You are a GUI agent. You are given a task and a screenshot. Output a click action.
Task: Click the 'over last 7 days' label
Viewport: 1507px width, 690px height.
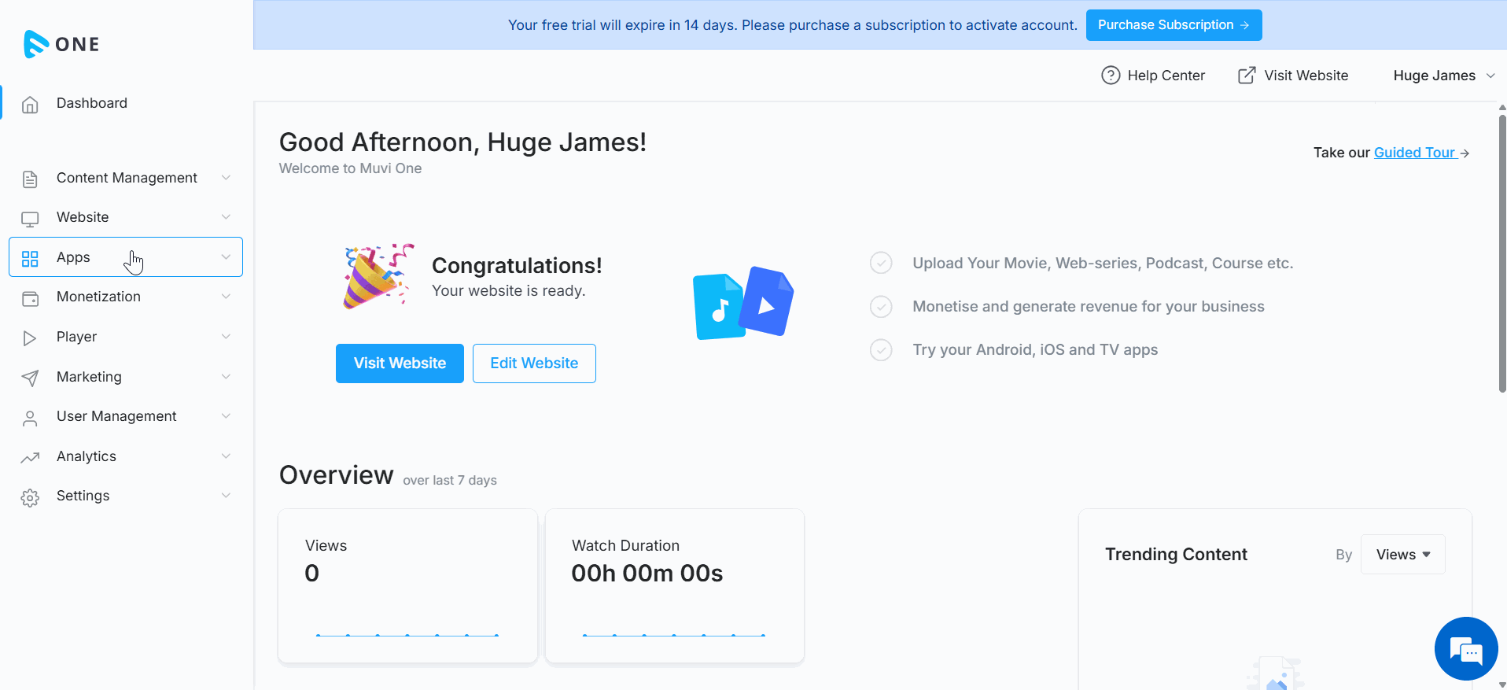click(450, 481)
